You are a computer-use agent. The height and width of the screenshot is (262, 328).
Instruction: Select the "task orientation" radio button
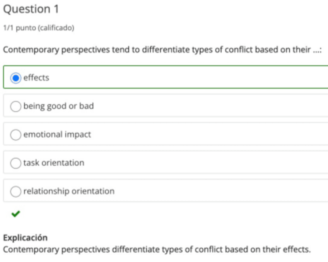[x=16, y=163]
